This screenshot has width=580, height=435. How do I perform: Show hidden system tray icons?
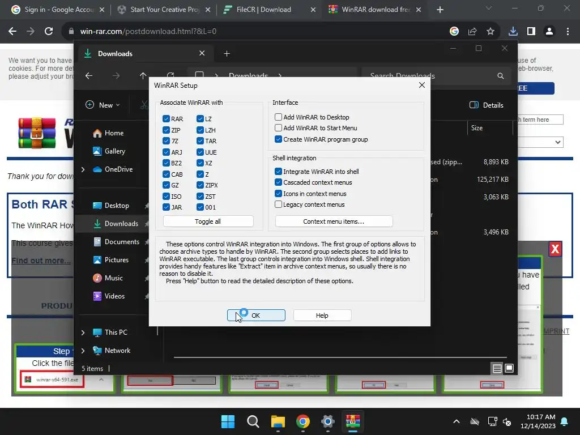(457, 421)
